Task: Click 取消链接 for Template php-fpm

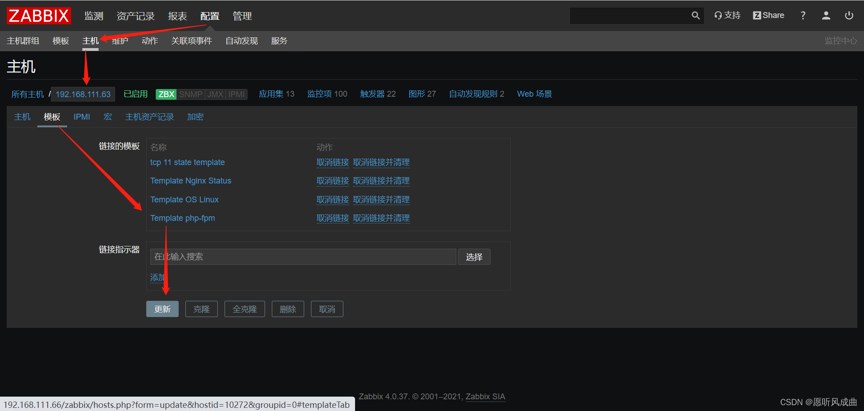Action: point(333,218)
